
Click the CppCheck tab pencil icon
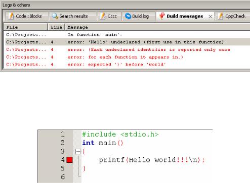[221, 16]
